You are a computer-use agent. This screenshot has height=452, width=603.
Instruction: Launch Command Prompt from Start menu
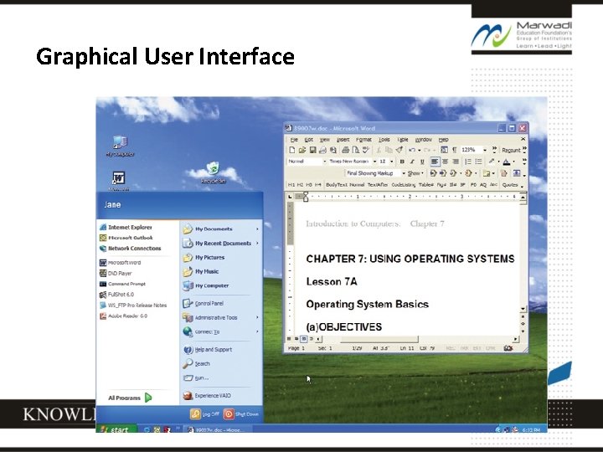tap(122, 284)
